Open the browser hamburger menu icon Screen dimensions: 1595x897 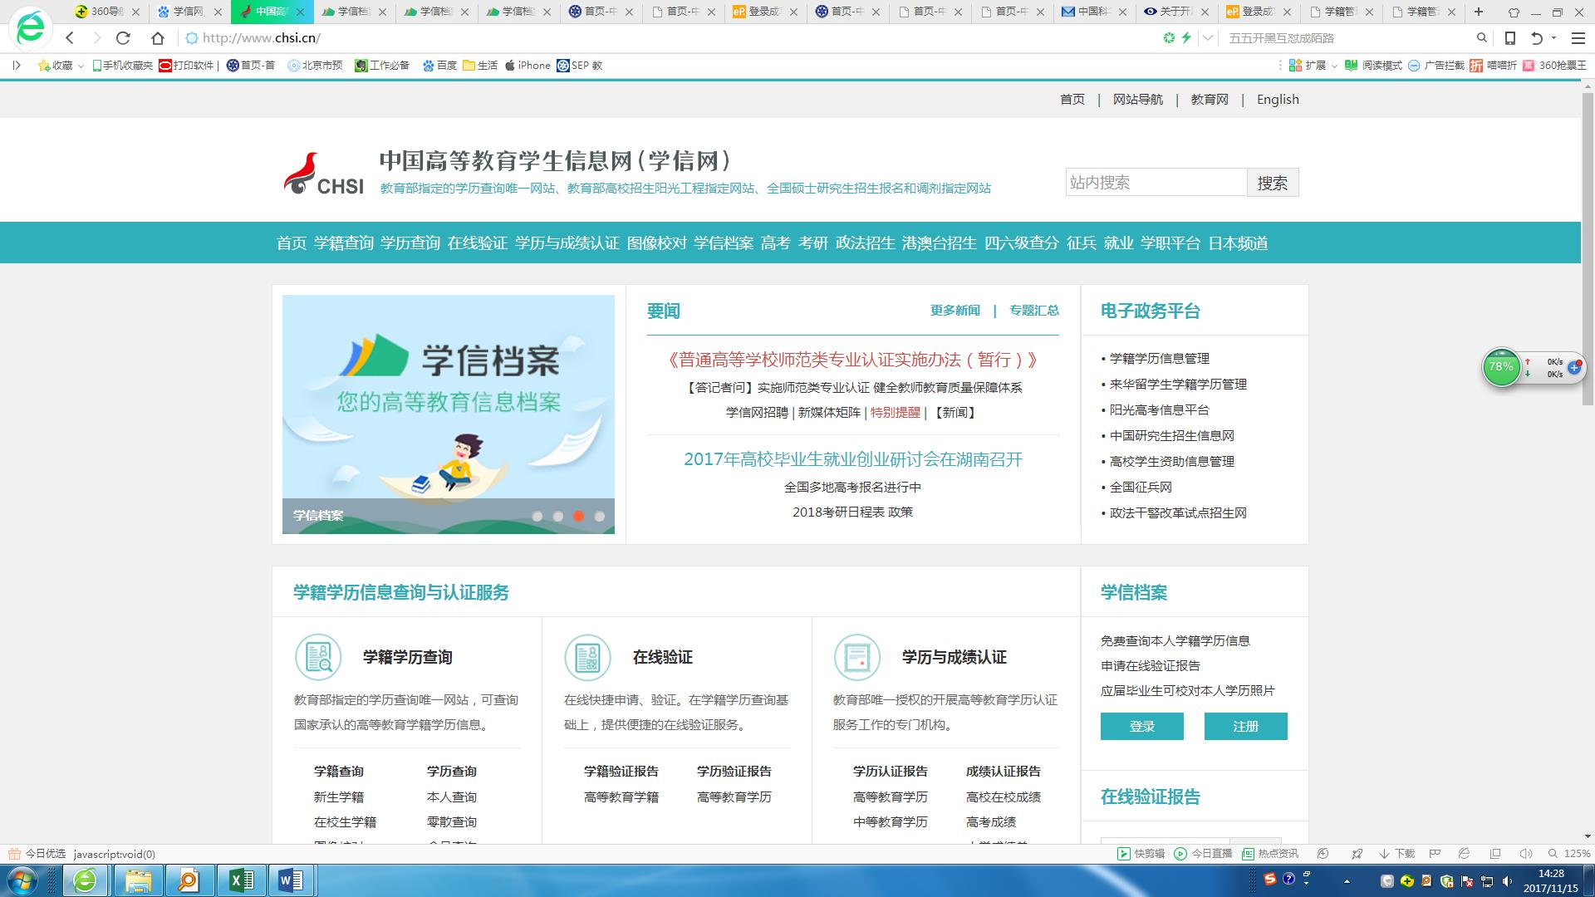coord(1578,38)
